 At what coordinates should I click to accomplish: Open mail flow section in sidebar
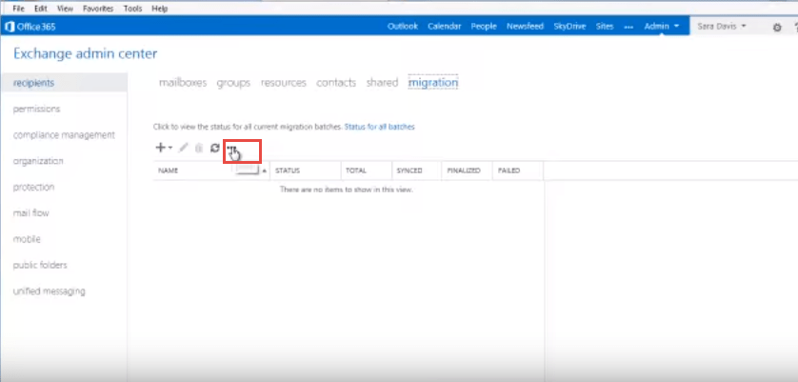coord(31,212)
